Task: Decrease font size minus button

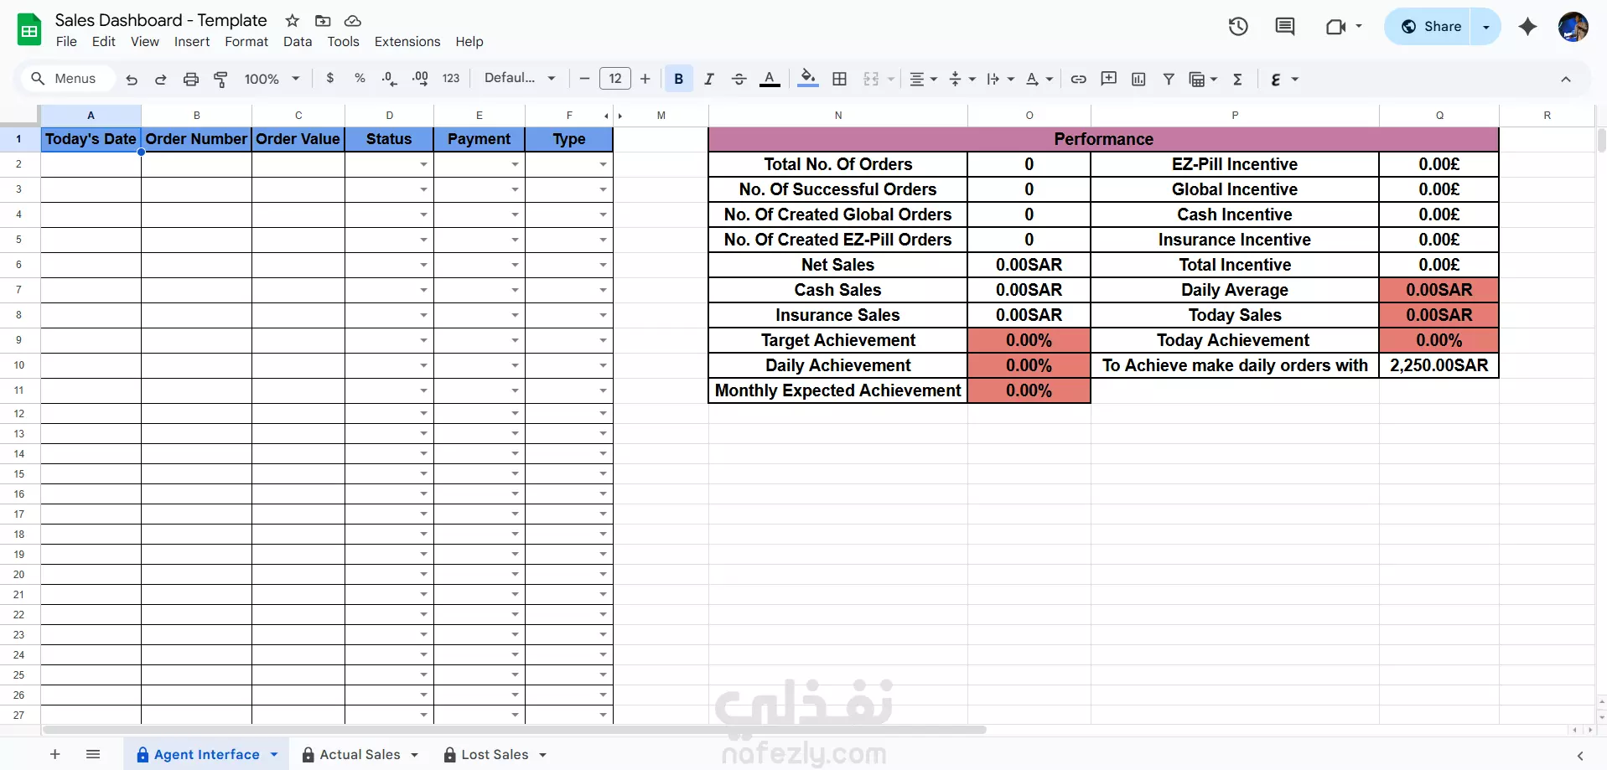Action: pyautogui.click(x=585, y=79)
